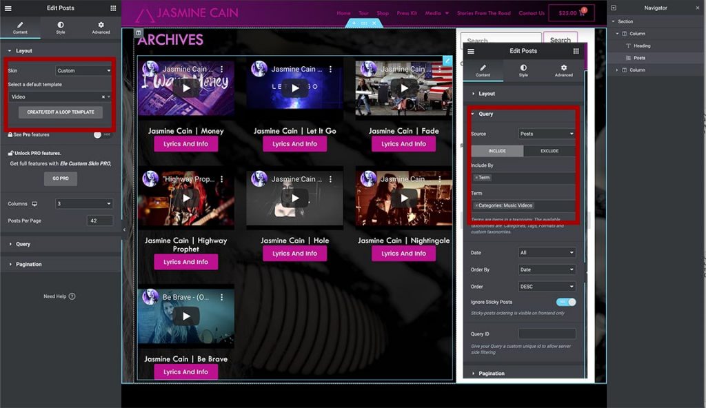Play the Jasmine Cain Money video

tap(186, 88)
